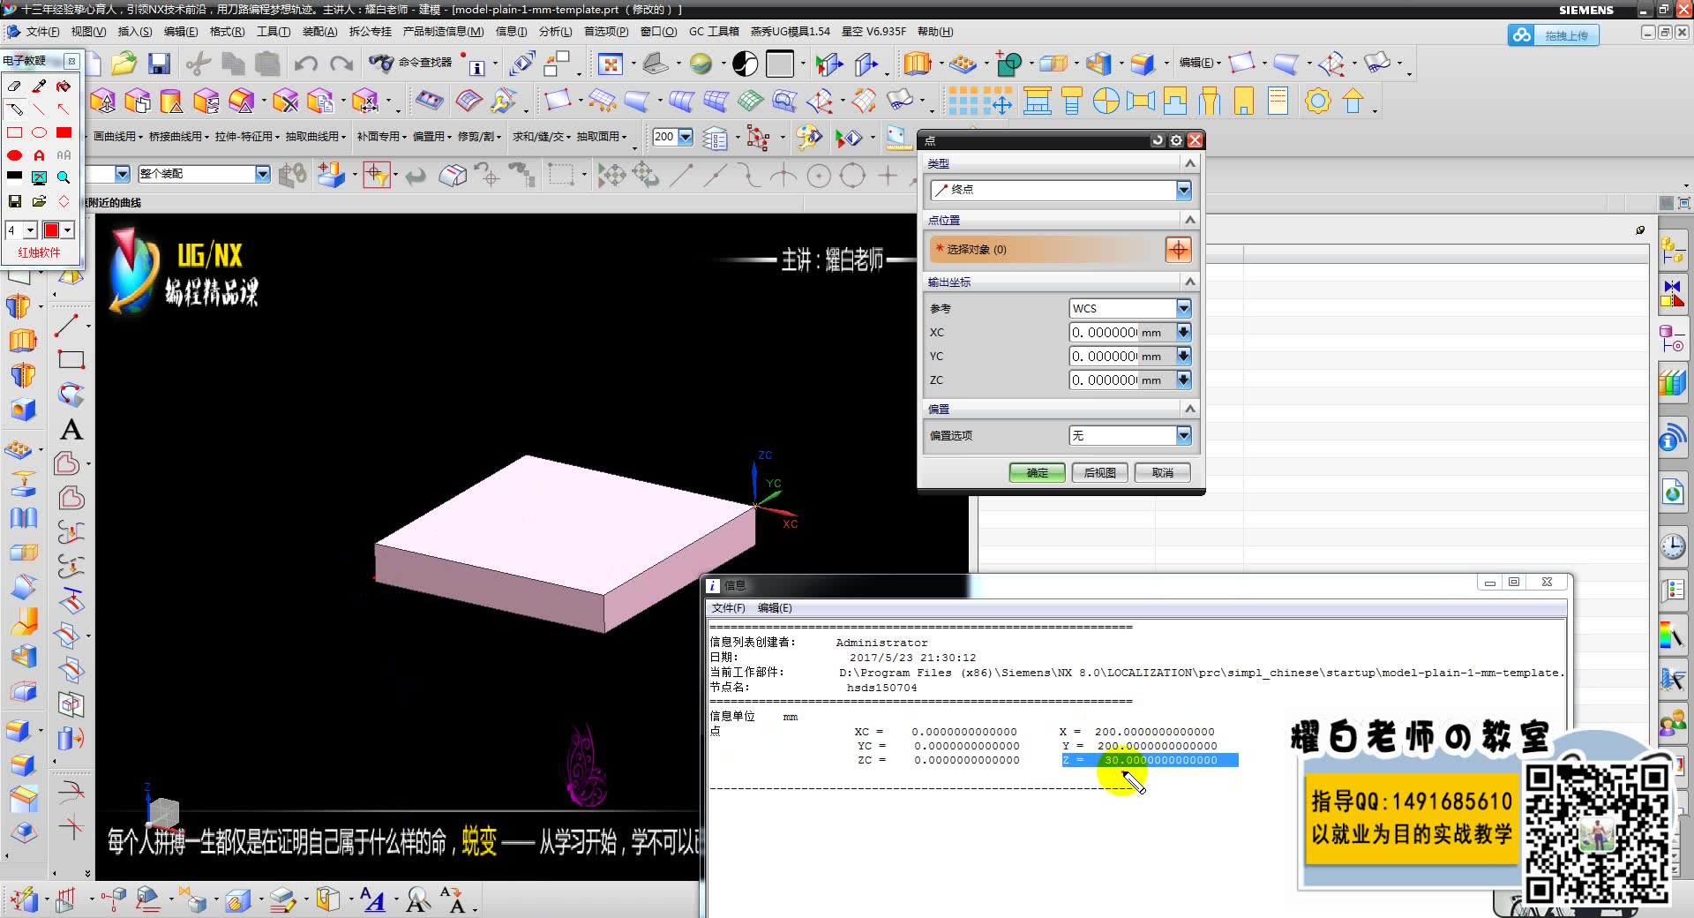The image size is (1694, 918).
Task: Open the YC value options arrow
Action: pos(1183,356)
